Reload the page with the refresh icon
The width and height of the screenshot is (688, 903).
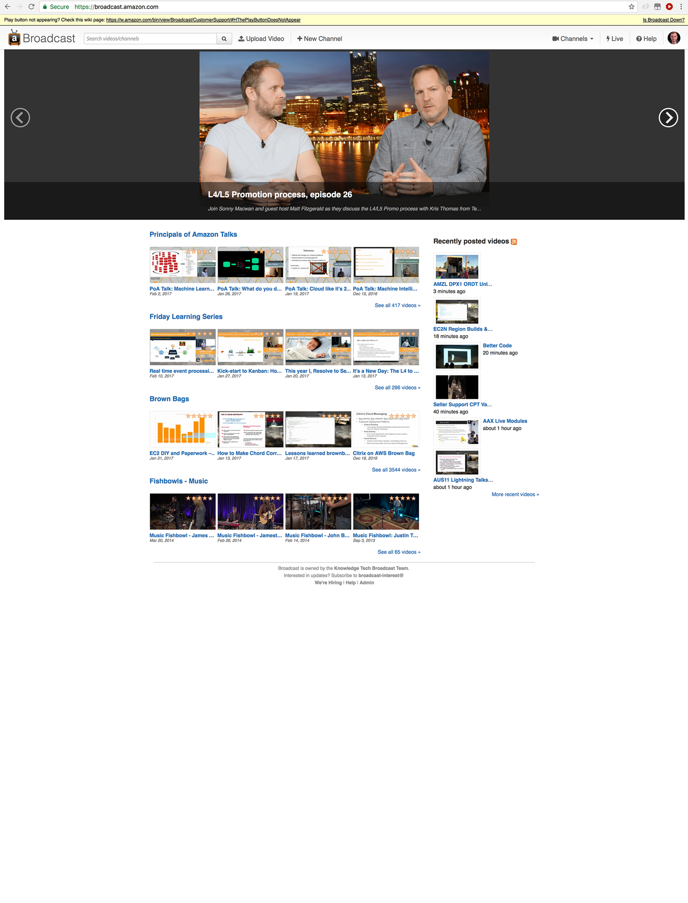coord(31,7)
